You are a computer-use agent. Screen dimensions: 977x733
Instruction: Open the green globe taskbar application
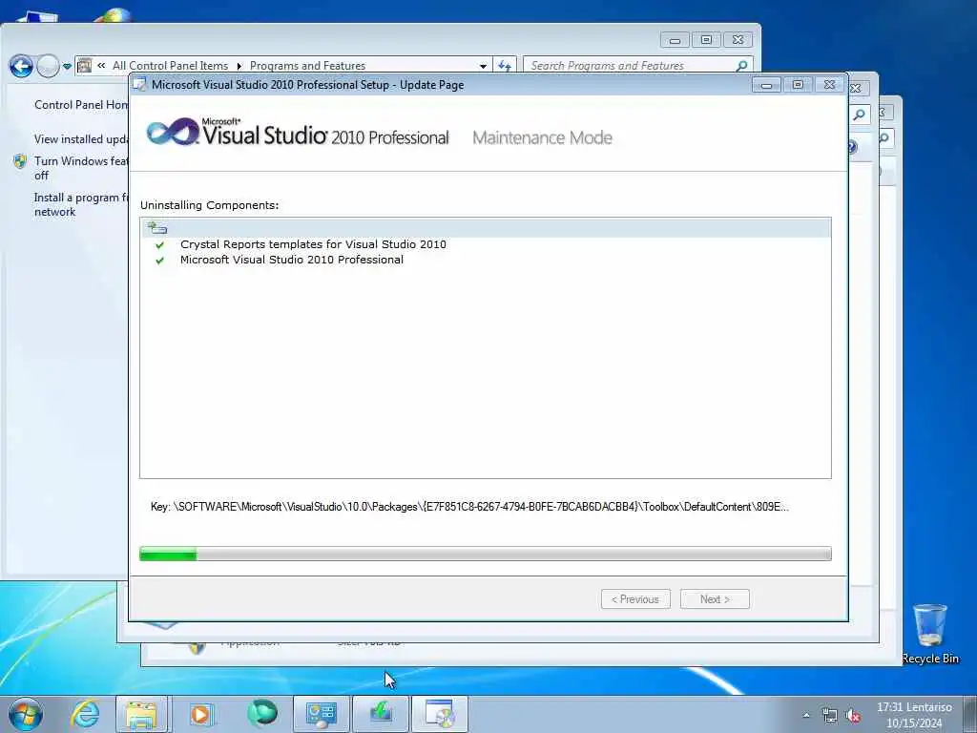click(261, 714)
